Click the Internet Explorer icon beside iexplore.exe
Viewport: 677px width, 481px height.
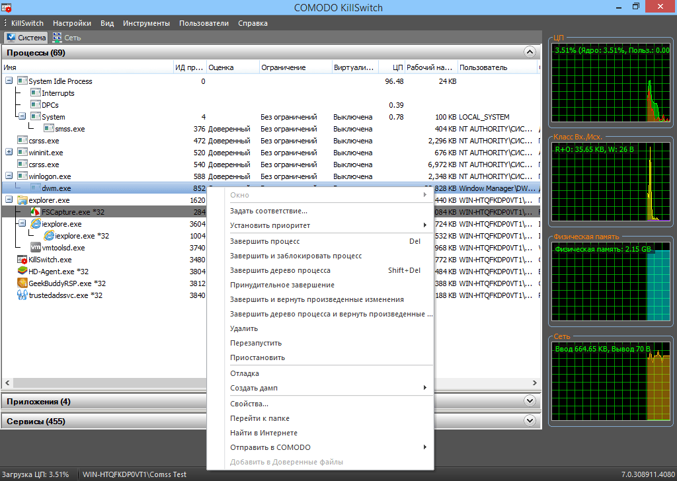point(36,223)
